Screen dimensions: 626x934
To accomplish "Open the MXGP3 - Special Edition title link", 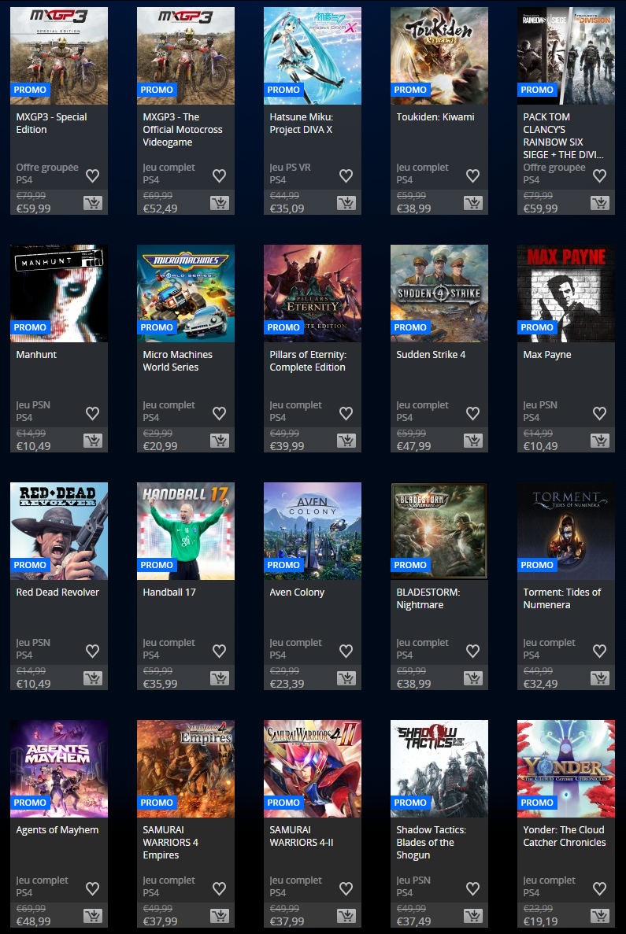I will tap(51, 124).
